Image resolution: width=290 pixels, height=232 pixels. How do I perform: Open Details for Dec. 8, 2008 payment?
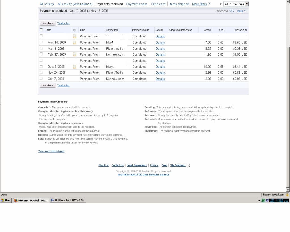point(160,67)
